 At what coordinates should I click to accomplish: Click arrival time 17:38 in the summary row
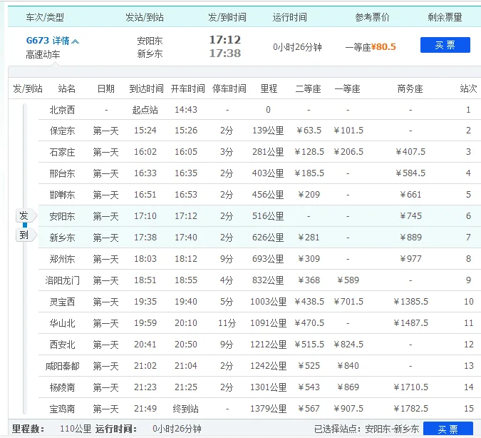[225, 53]
